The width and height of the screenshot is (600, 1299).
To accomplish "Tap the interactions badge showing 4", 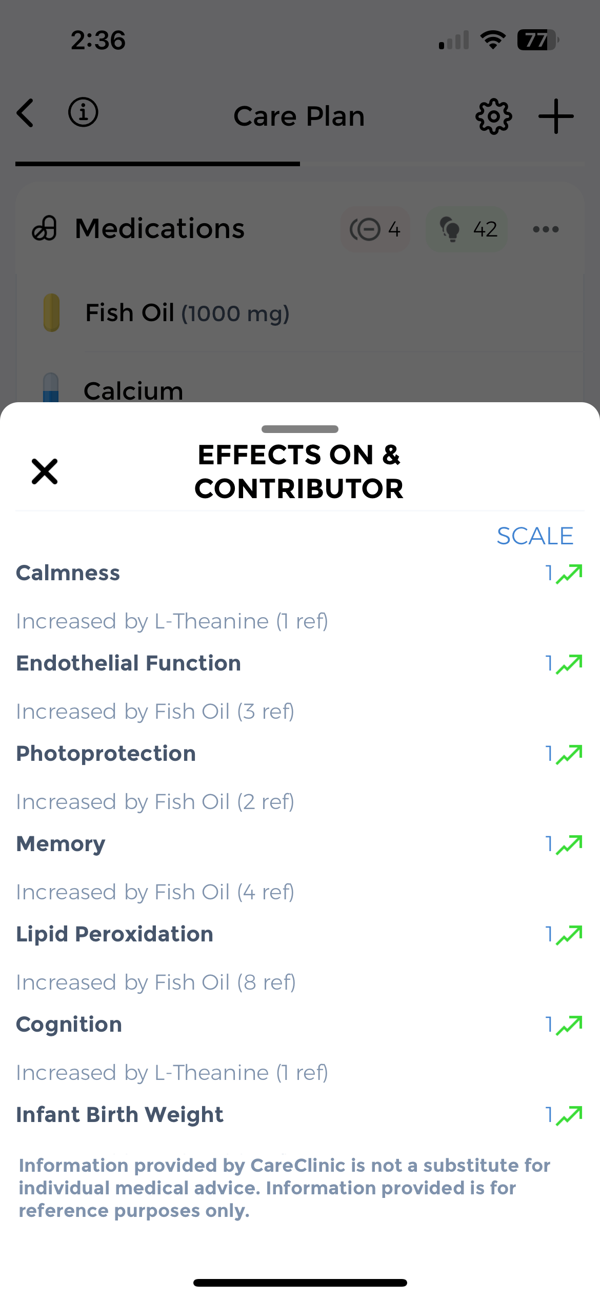I will (375, 229).
